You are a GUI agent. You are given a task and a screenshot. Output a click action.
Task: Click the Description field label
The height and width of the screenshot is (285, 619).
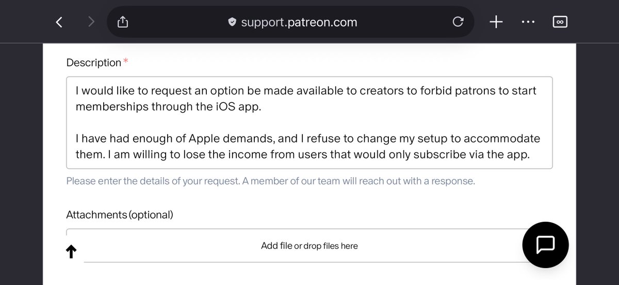click(x=93, y=63)
